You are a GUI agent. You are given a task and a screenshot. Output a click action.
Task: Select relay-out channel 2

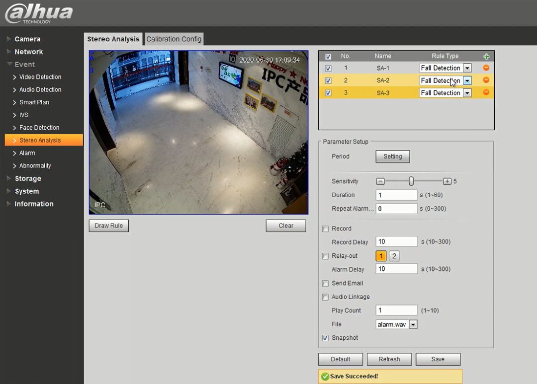pos(394,256)
